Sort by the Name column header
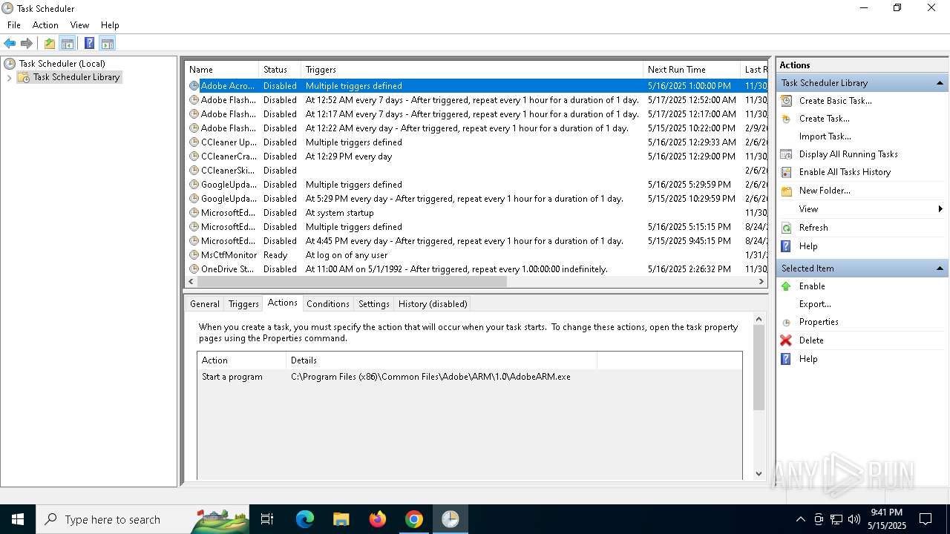 pos(221,70)
